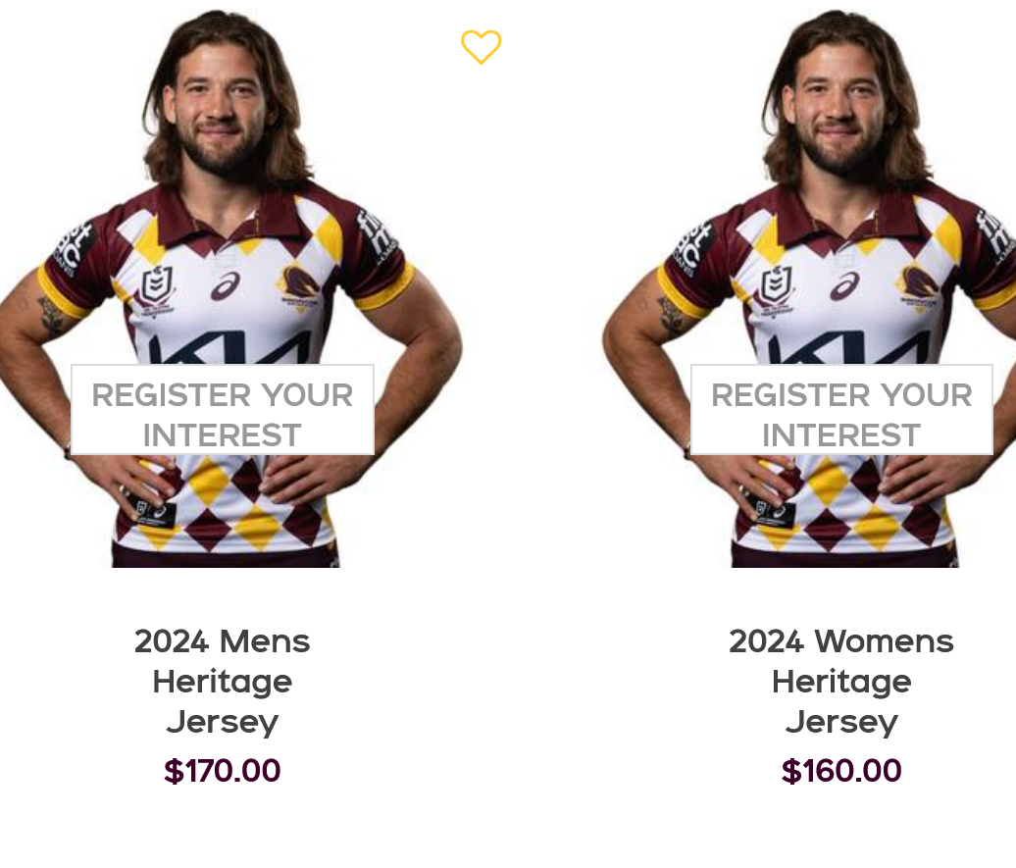Click the Asics logo on Womens jersey
Viewport: 1016px width, 868px height.
point(845,286)
